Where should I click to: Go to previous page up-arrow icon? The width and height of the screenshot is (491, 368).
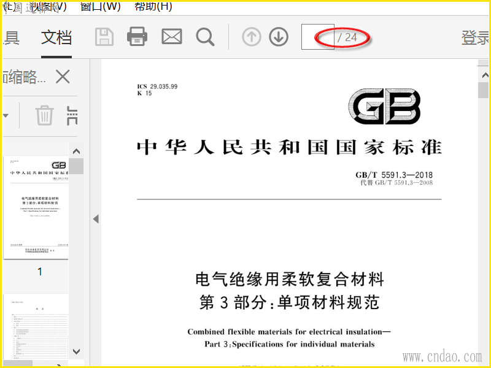[x=252, y=37]
